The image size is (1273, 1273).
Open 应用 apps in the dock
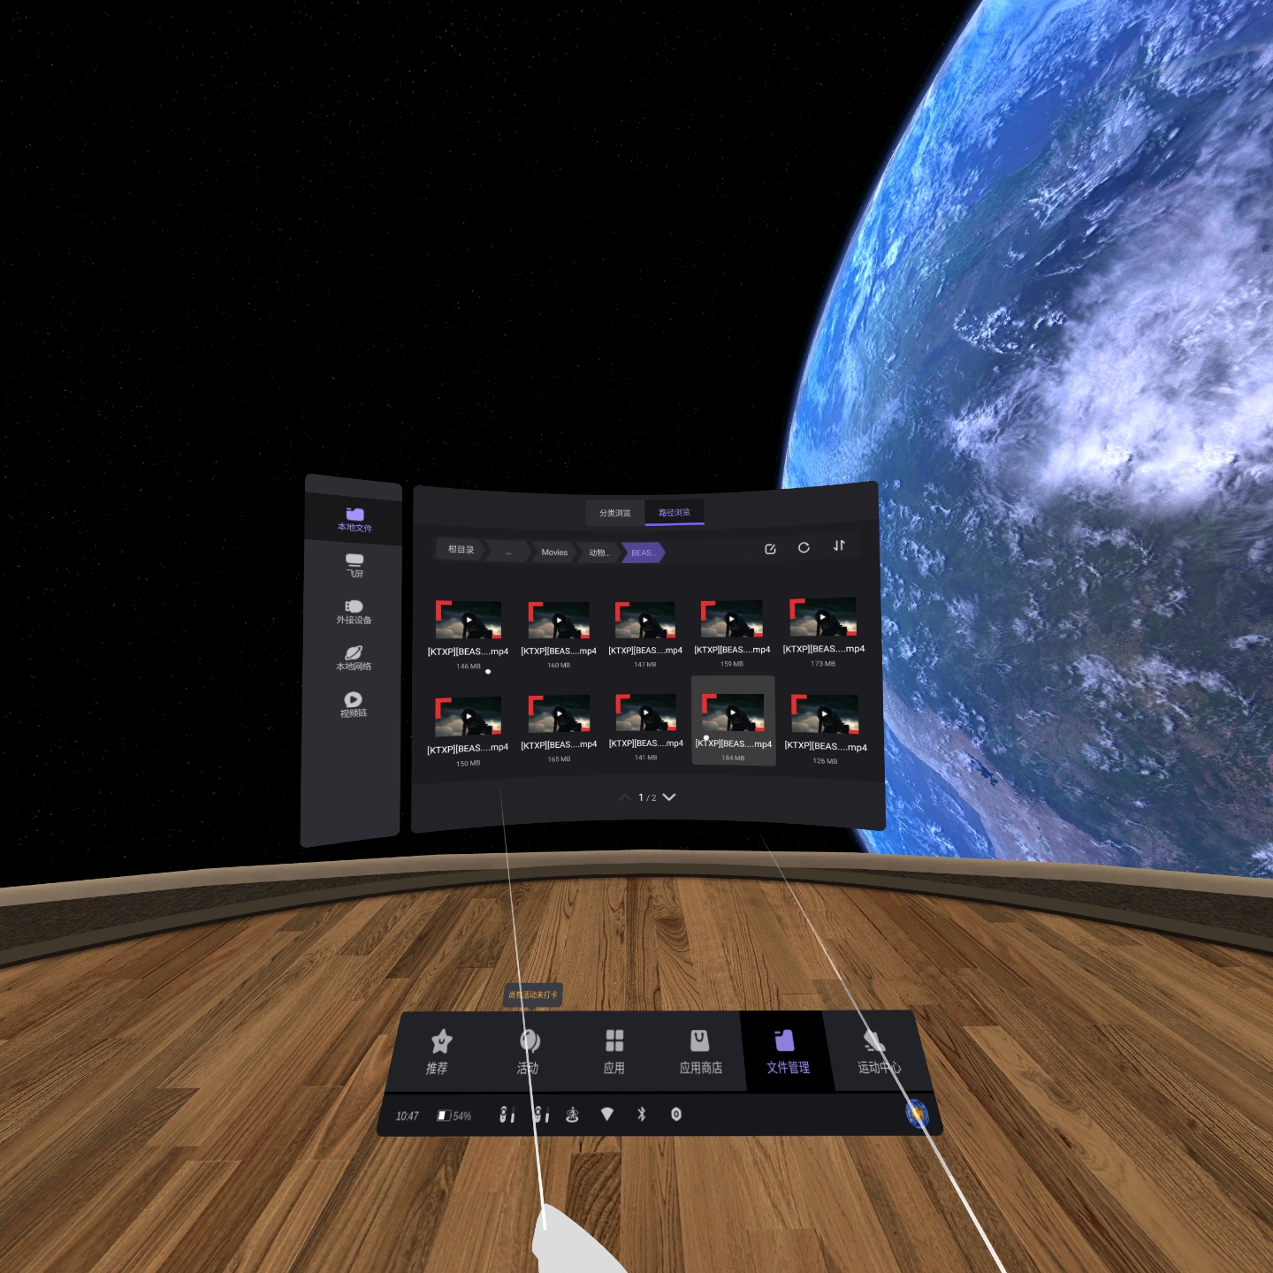pyautogui.click(x=614, y=1052)
